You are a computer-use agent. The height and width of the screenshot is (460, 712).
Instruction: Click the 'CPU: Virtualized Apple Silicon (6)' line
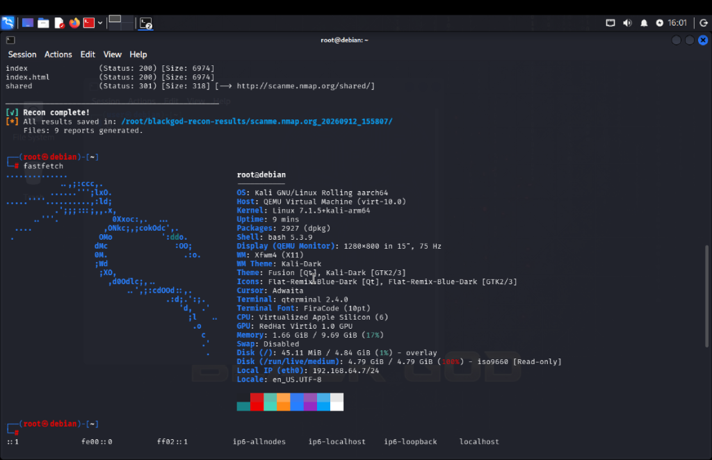point(312,317)
